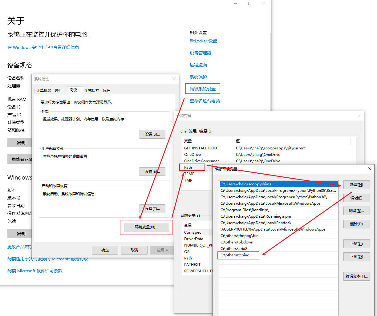This screenshot has height=316, width=377.
Task: Close the 编辑环境变量 dialog
Action: pos(370,169)
